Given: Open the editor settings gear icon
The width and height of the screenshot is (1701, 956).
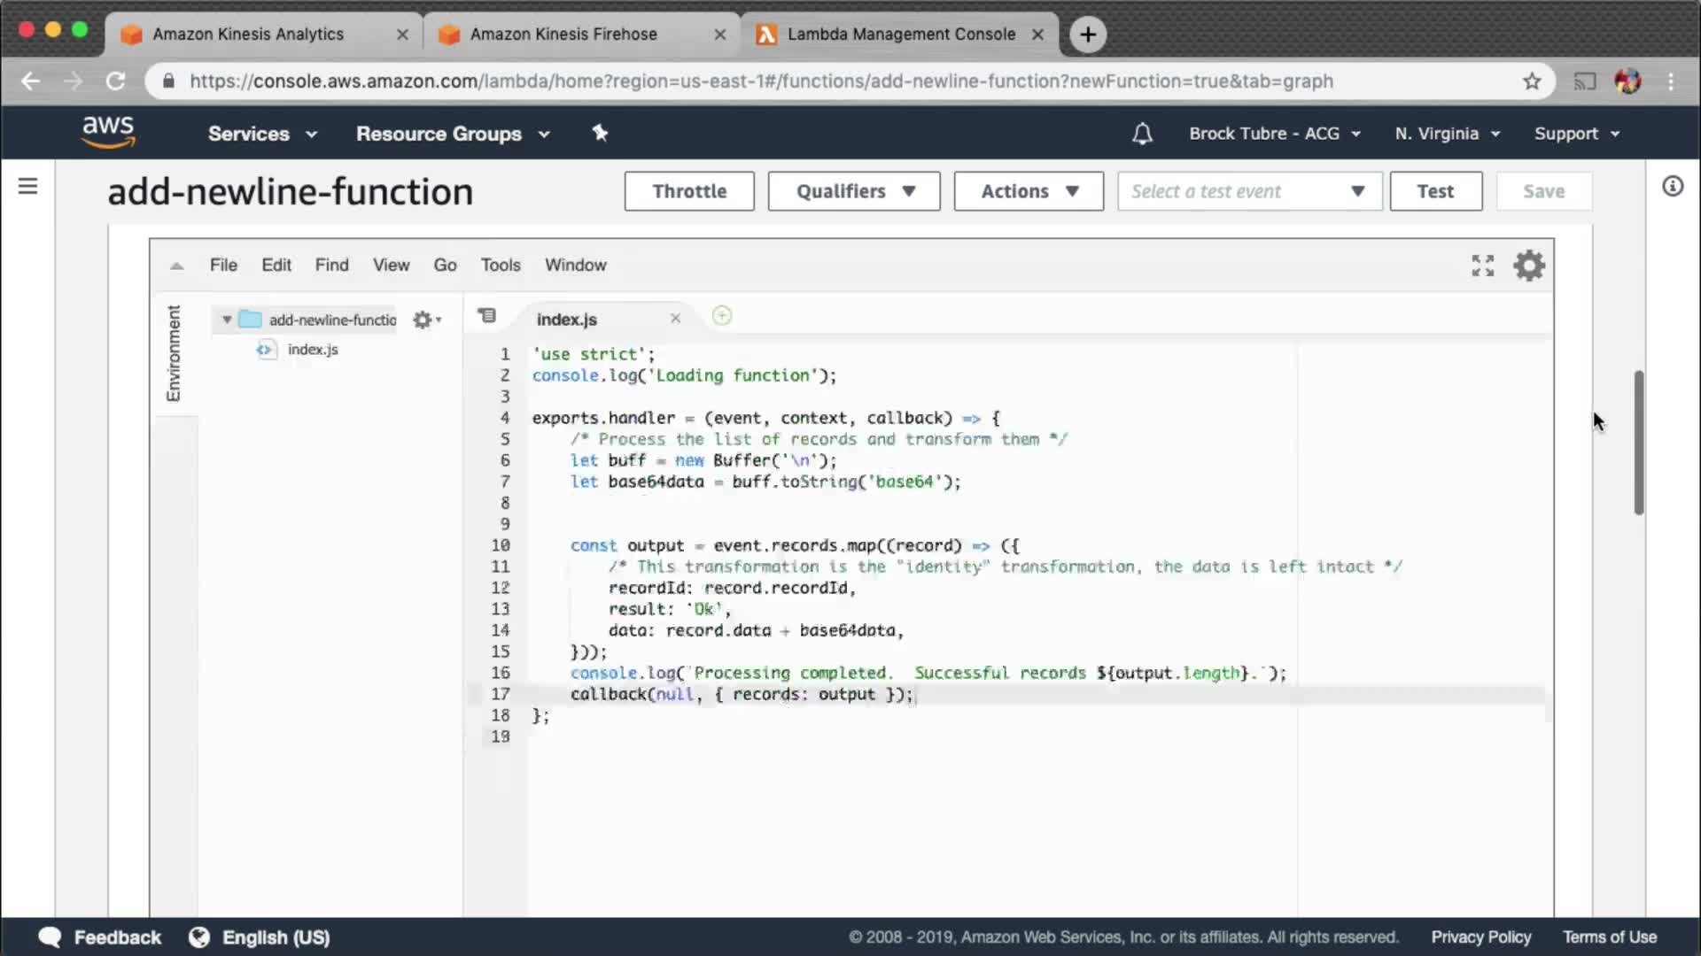Looking at the screenshot, I should [1528, 266].
